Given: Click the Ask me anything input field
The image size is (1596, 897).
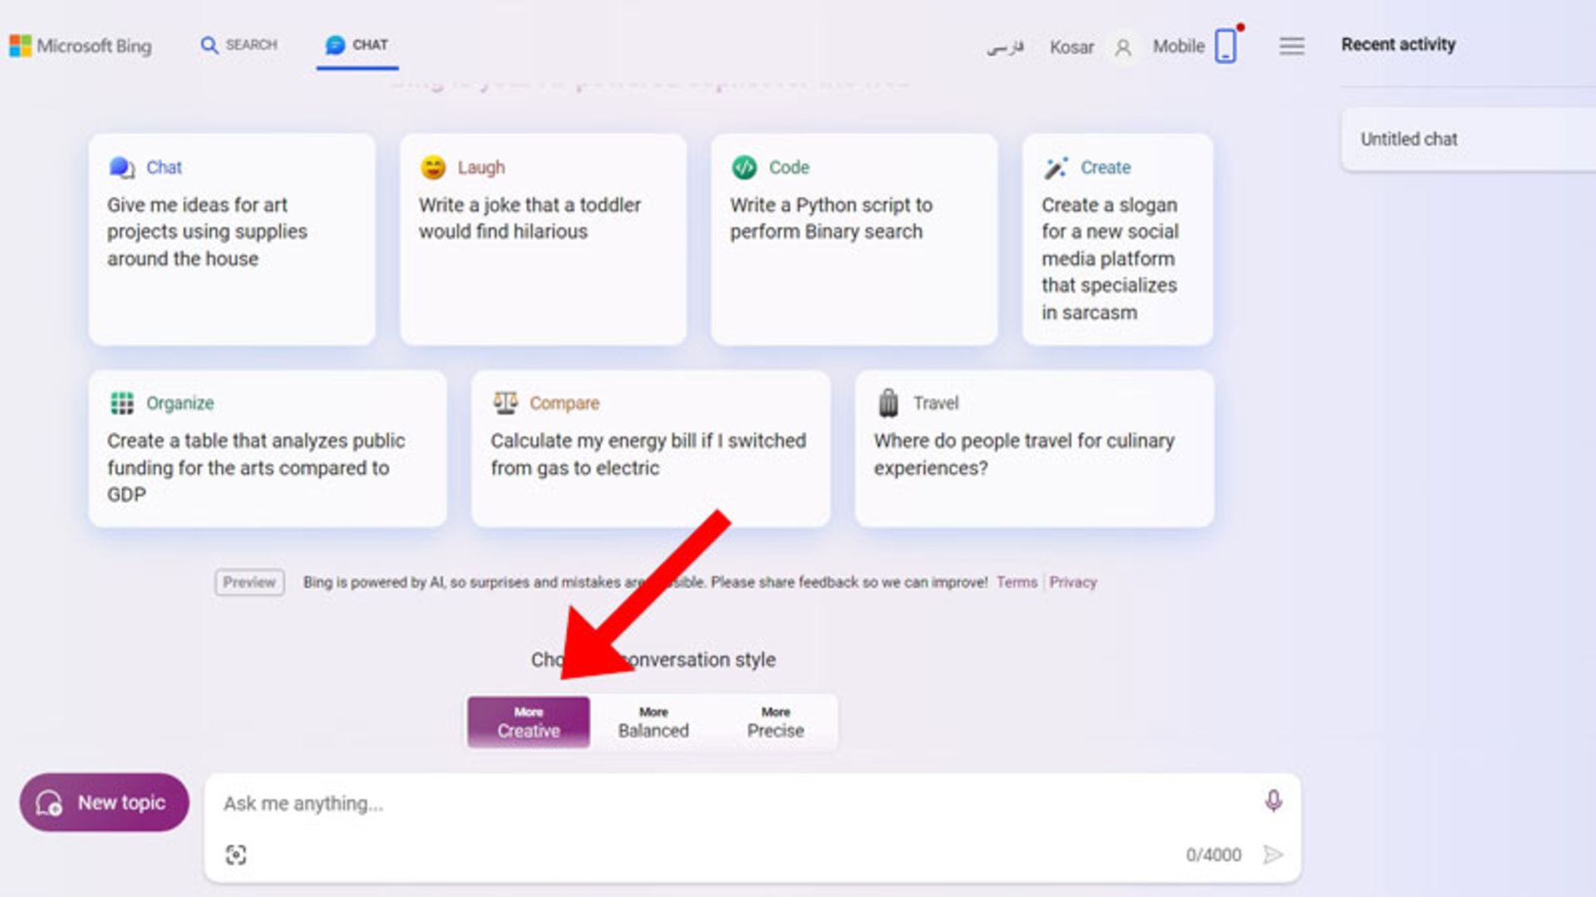Looking at the screenshot, I should point(731,804).
